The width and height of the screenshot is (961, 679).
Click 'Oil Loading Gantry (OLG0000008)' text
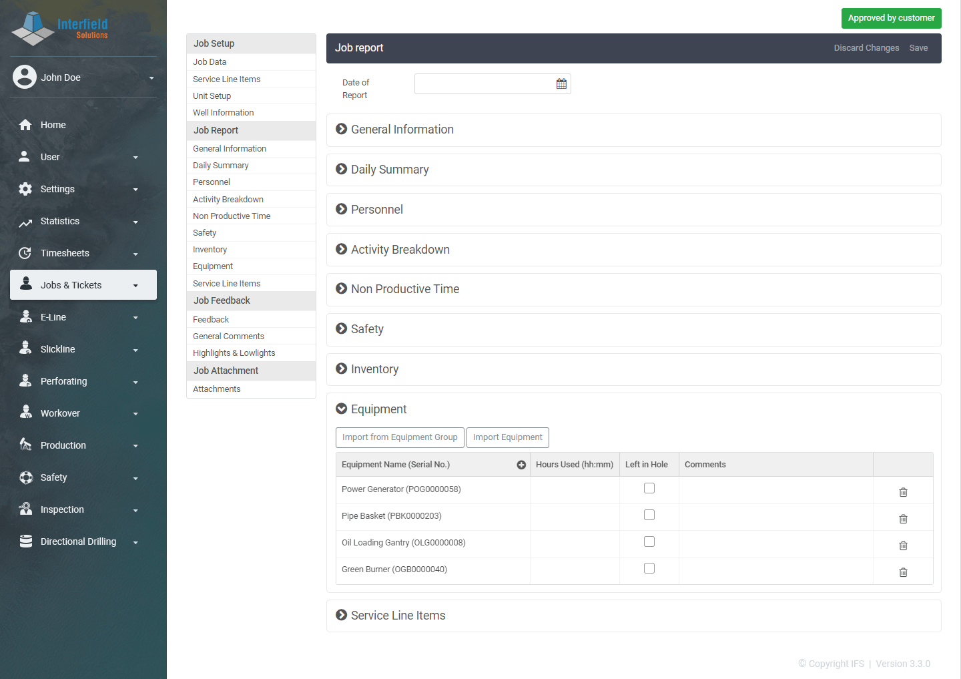tap(404, 543)
